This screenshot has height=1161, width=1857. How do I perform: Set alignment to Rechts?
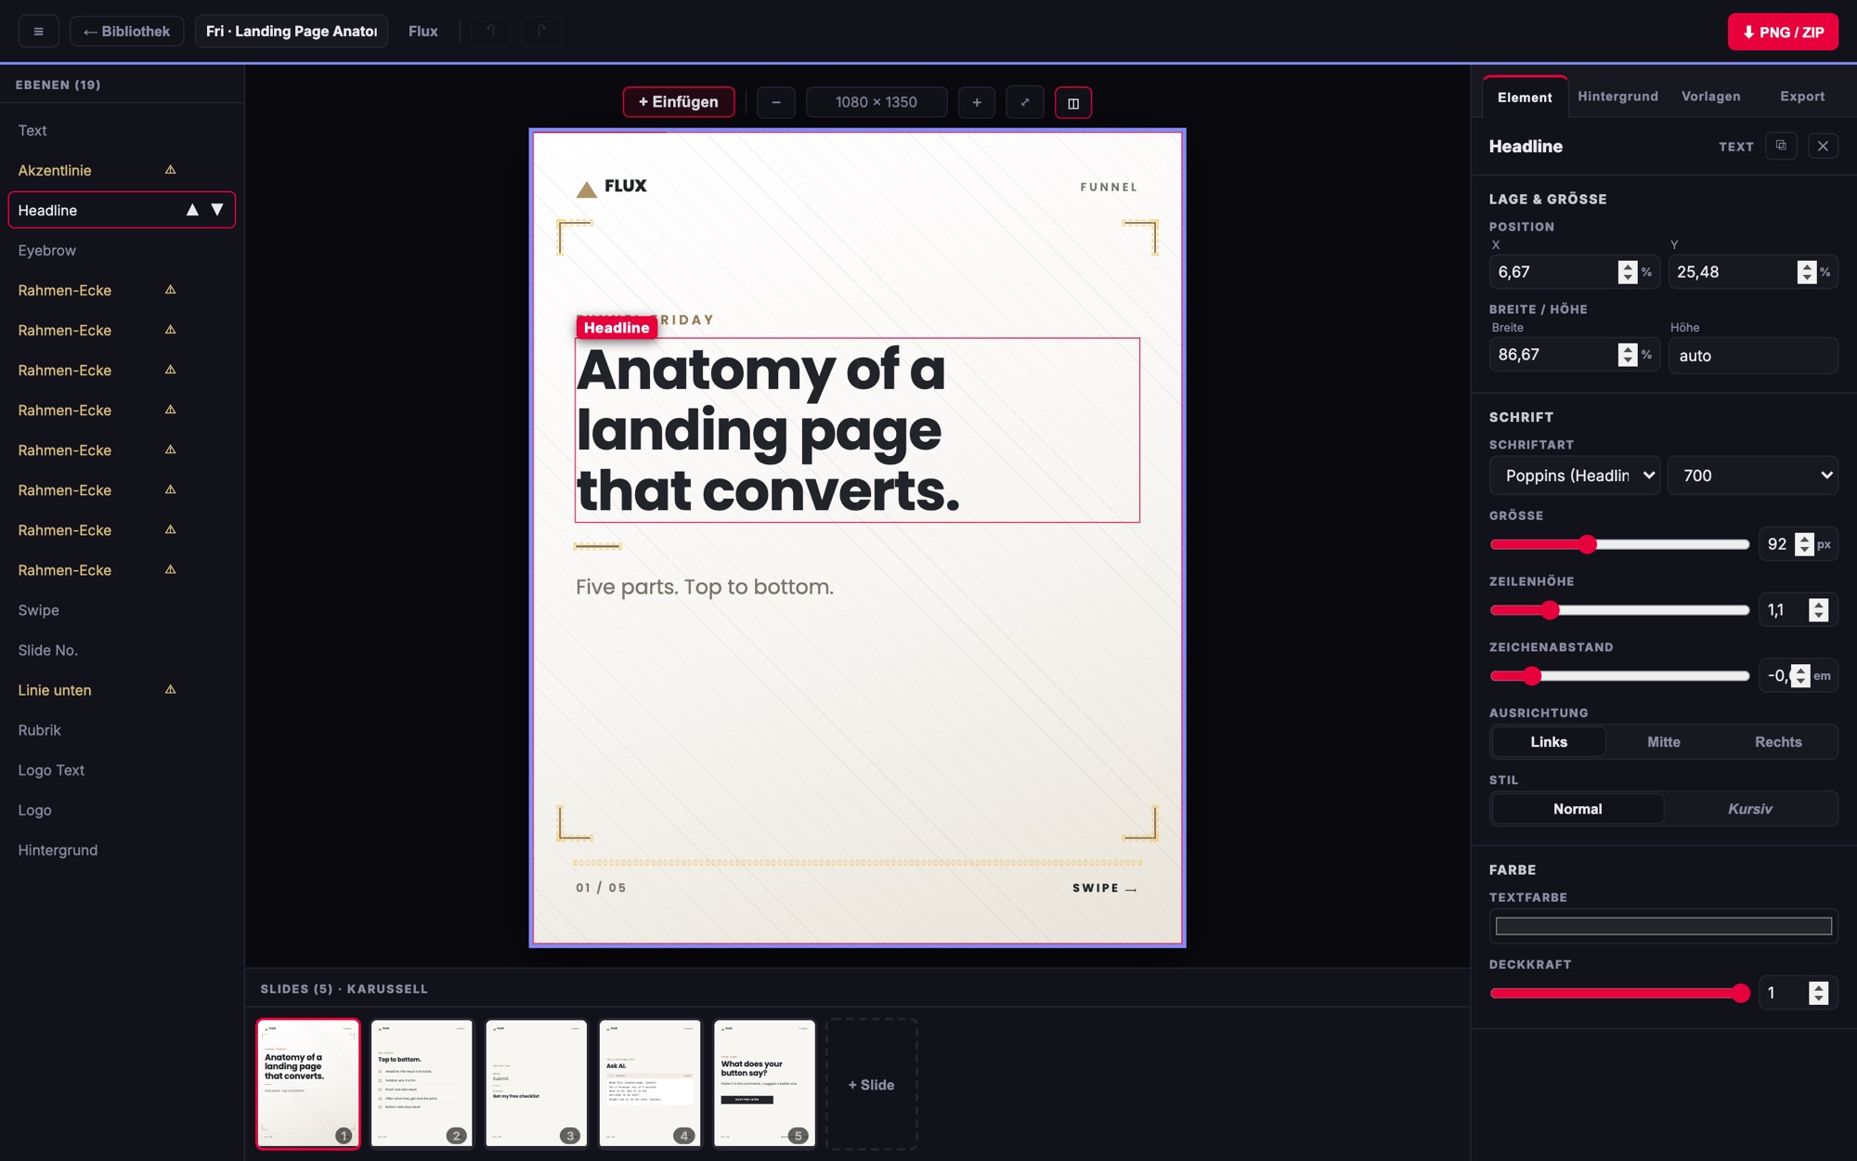[x=1778, y=742]
